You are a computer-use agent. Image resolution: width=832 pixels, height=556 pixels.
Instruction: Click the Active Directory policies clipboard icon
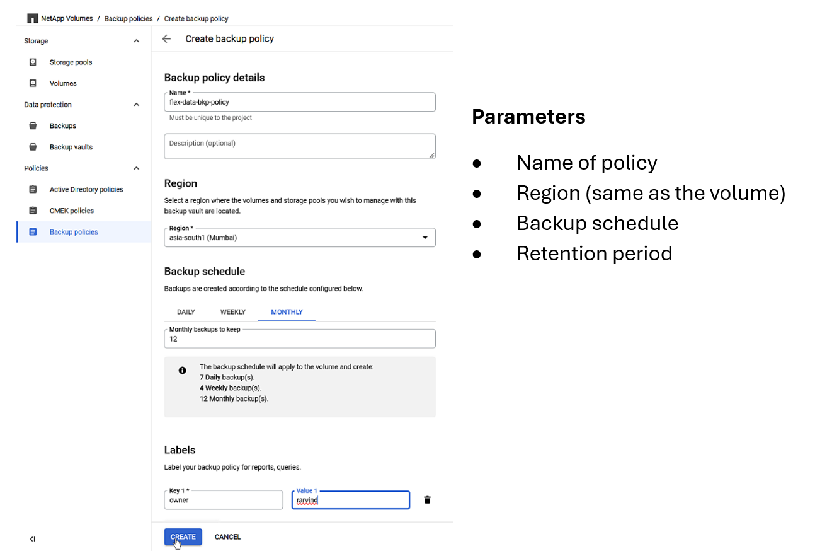(x=33, y=190)
